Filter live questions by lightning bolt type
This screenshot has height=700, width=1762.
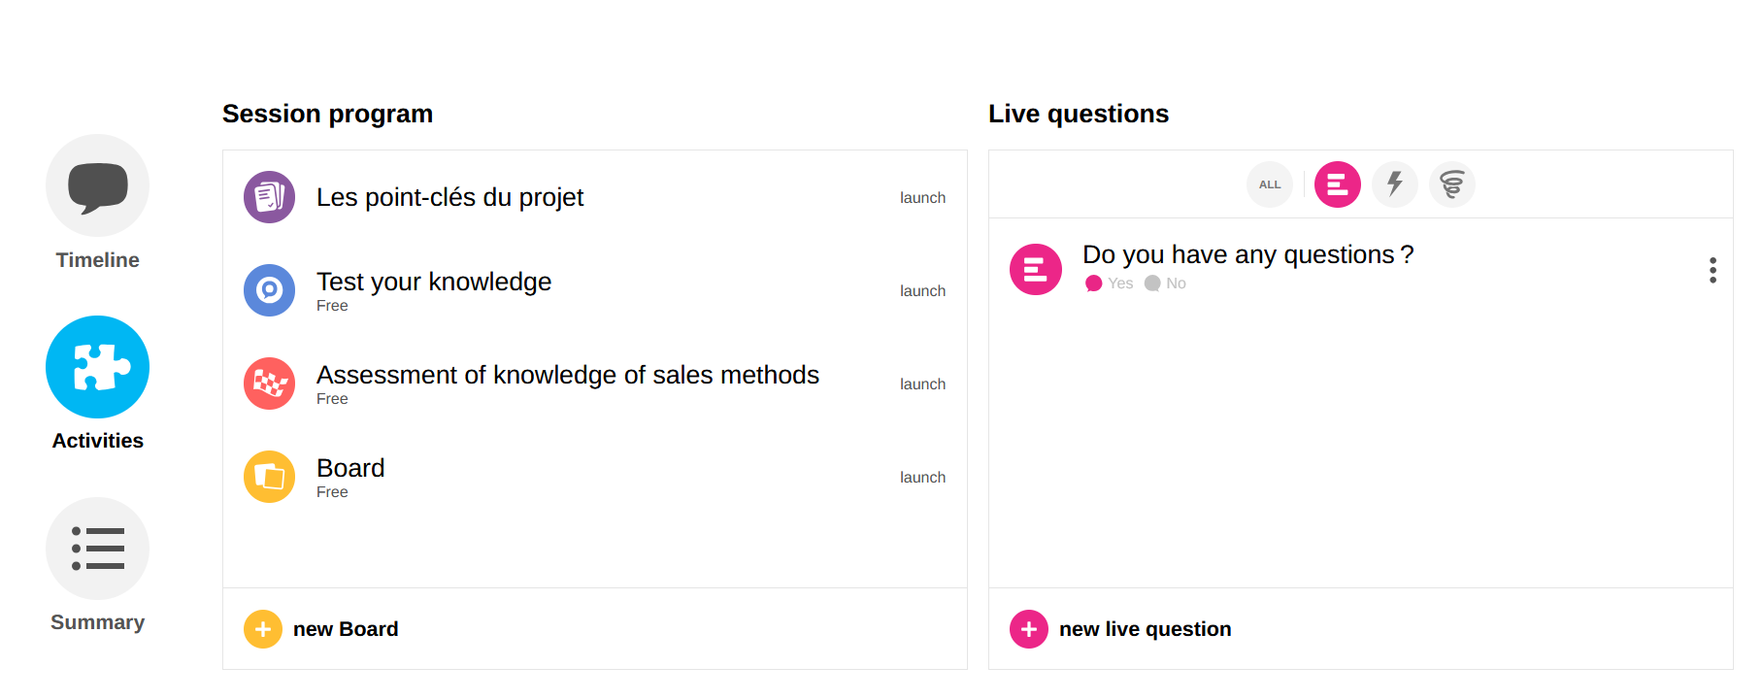click(x=1394, y=184)
